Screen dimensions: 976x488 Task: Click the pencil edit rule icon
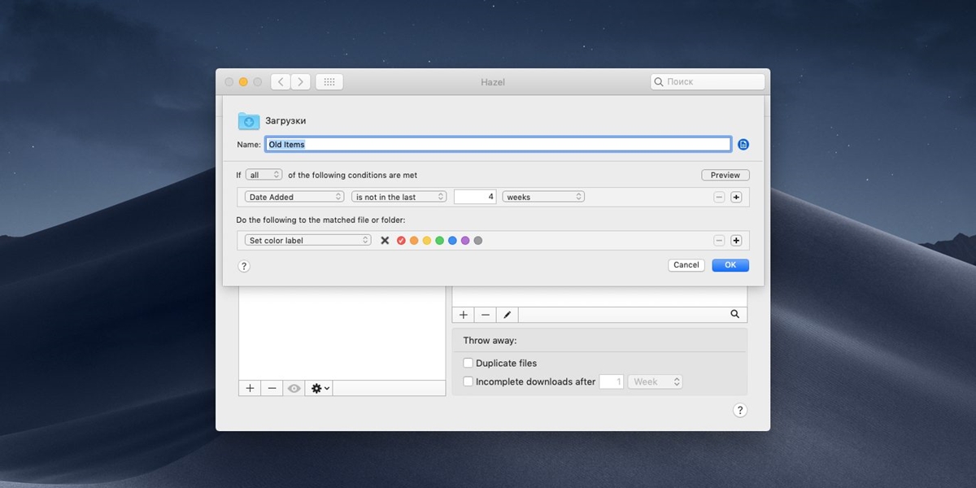(x=507, y=315)
